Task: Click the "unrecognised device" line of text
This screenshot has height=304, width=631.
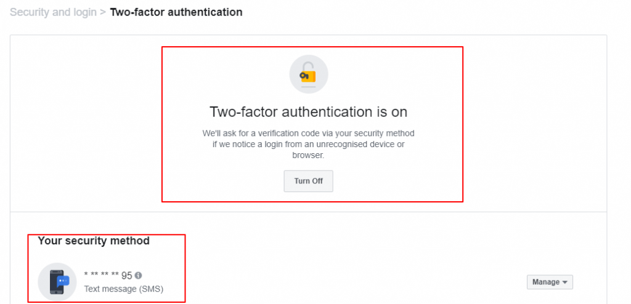Action: (308, 144)
